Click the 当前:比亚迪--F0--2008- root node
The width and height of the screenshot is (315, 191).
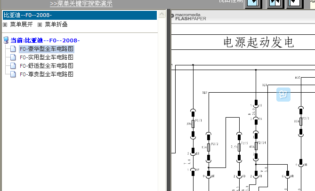(x=45, y=40)
